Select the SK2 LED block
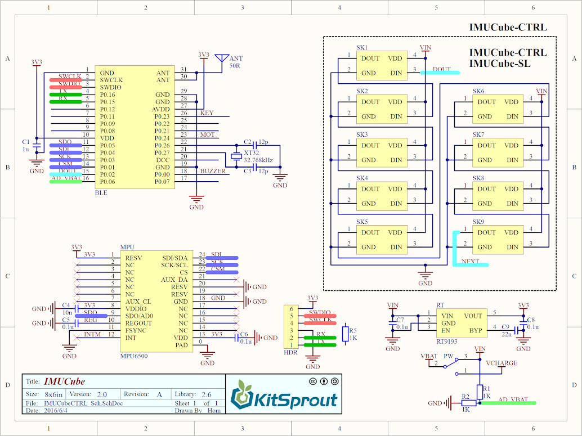 point(382,109)
